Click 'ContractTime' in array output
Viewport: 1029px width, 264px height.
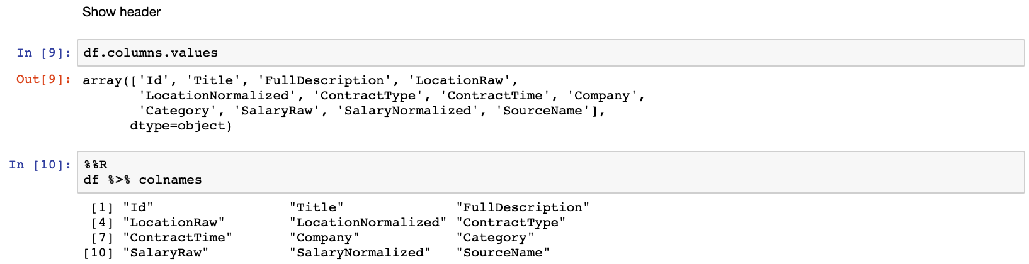(495, 96)
